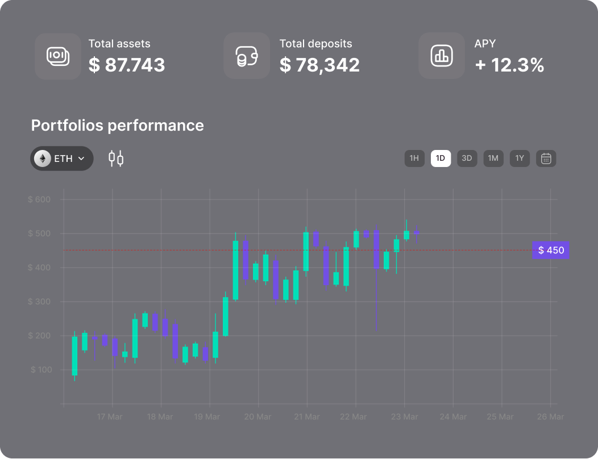Expand the chevron next to ETH
Image resolution: width=598 pixels, height=459 pixels.
tap(81, 159)
